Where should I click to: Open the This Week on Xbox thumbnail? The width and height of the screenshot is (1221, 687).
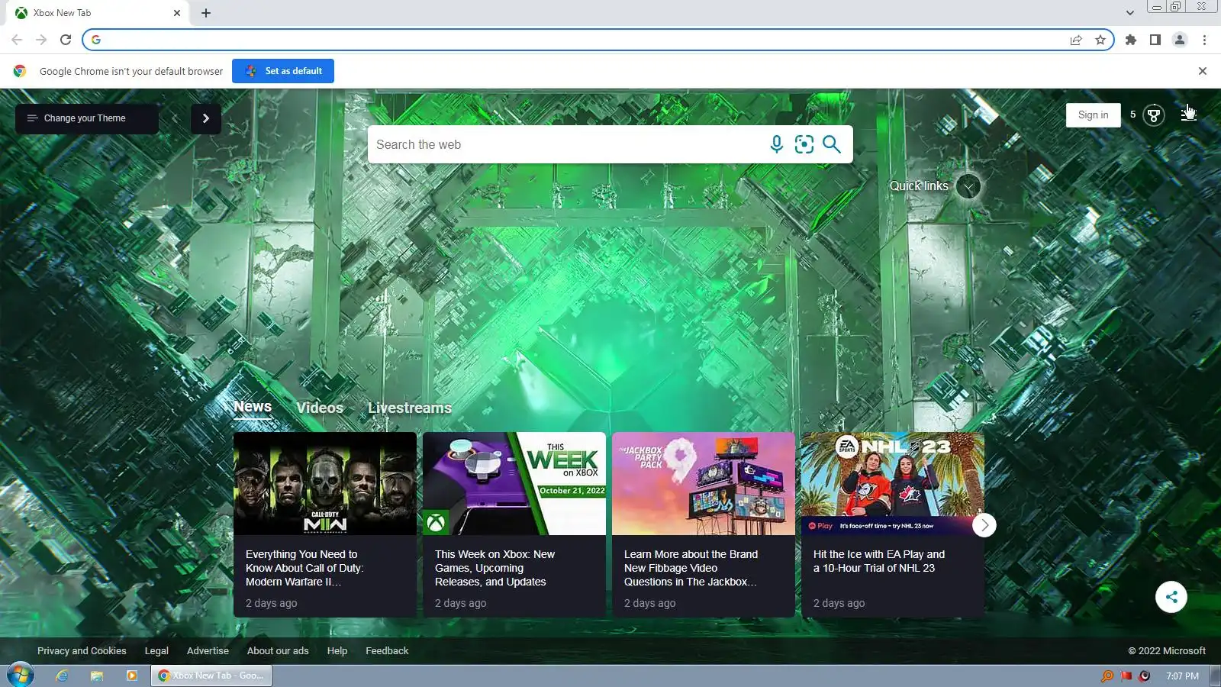click(514, 484)
